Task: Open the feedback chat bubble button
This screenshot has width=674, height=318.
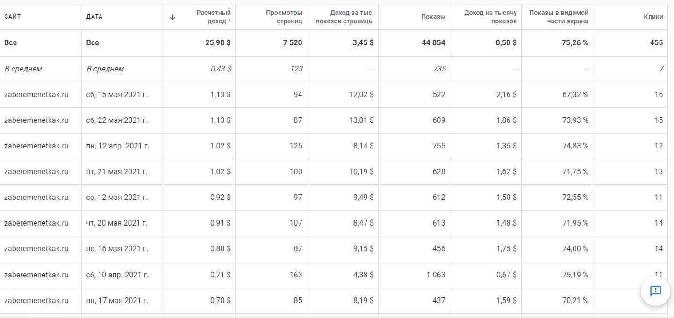Action: (x=655, y=291)
